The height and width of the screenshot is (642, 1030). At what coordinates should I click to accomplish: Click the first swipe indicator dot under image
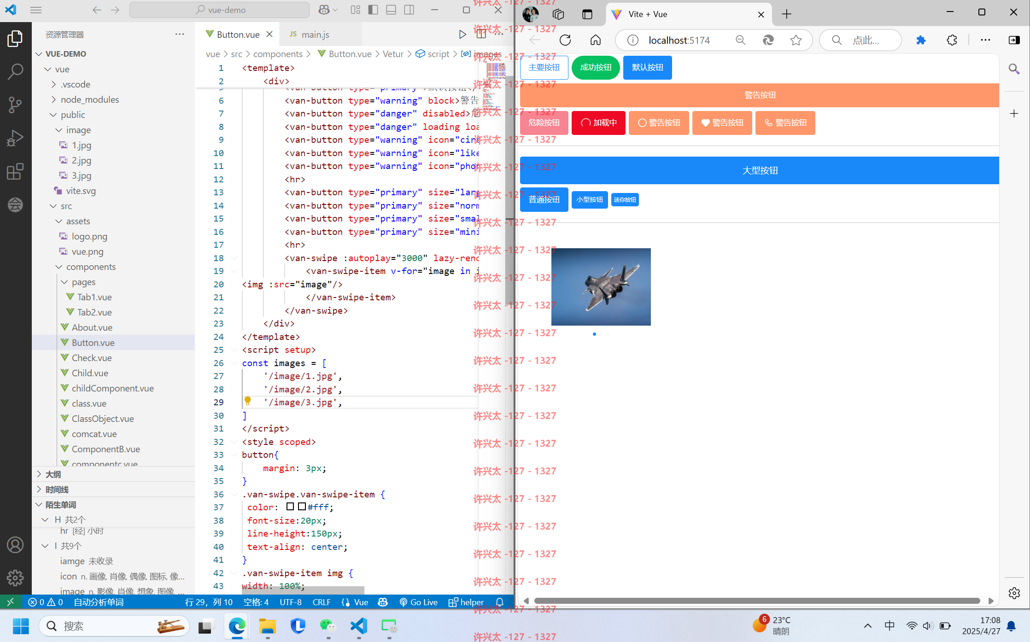[594, 334]
